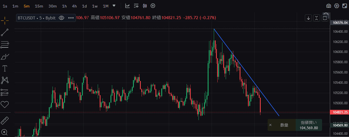Switch to the 15m timeframe
The width and height of the screenshot is (349, 137).
tap(39, 6)
